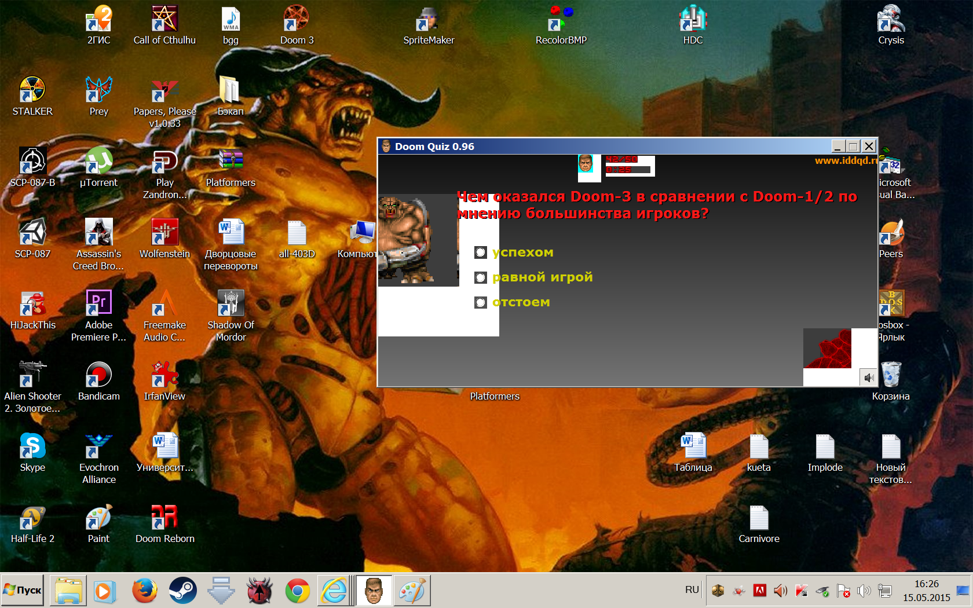Screen dimensions: 973x608
Task: Open Internet Explorer from the taskbar
Action: tap(335, 591)
